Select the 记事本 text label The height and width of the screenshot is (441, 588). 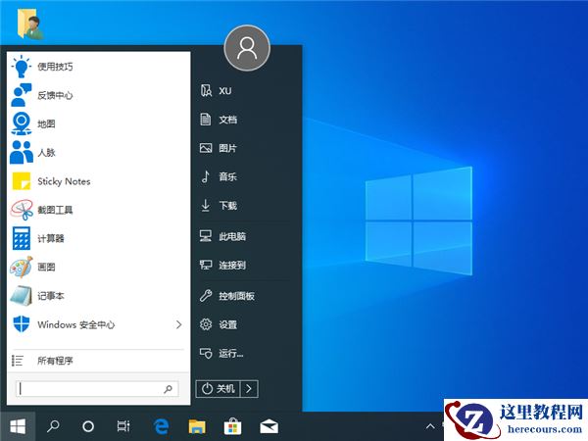point(51,296)
